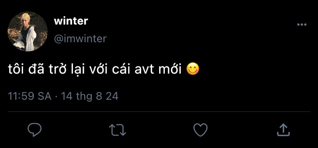This screenshot has height=148, width=318.
Task: Select the date 14 thg 8 24
Action: pyautogui.click(x=89, y=97)
